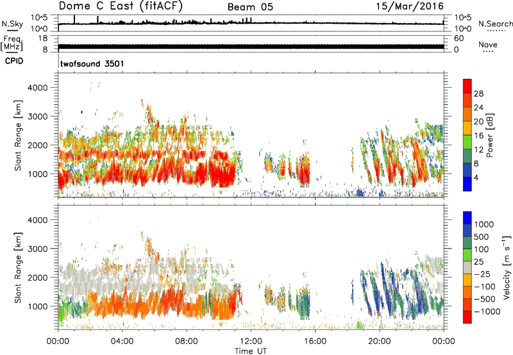Select the 'Freq. [MHz]' axis label
Image resolution: width=513 pixels, height=355 pixels.
[12, 43]
